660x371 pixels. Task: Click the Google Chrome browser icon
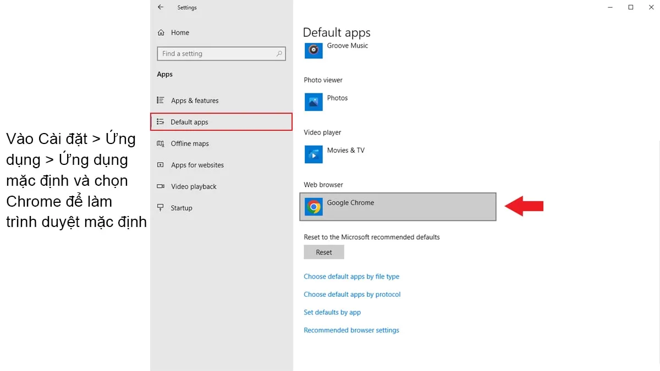(x=313, y=207)
